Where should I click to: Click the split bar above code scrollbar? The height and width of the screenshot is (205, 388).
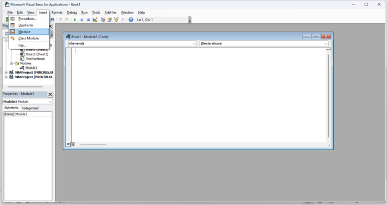click(328, 49)
